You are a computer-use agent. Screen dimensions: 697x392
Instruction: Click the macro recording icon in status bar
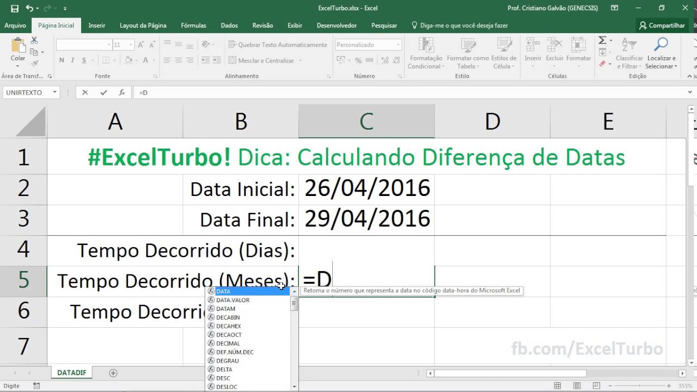click(35, 386)
